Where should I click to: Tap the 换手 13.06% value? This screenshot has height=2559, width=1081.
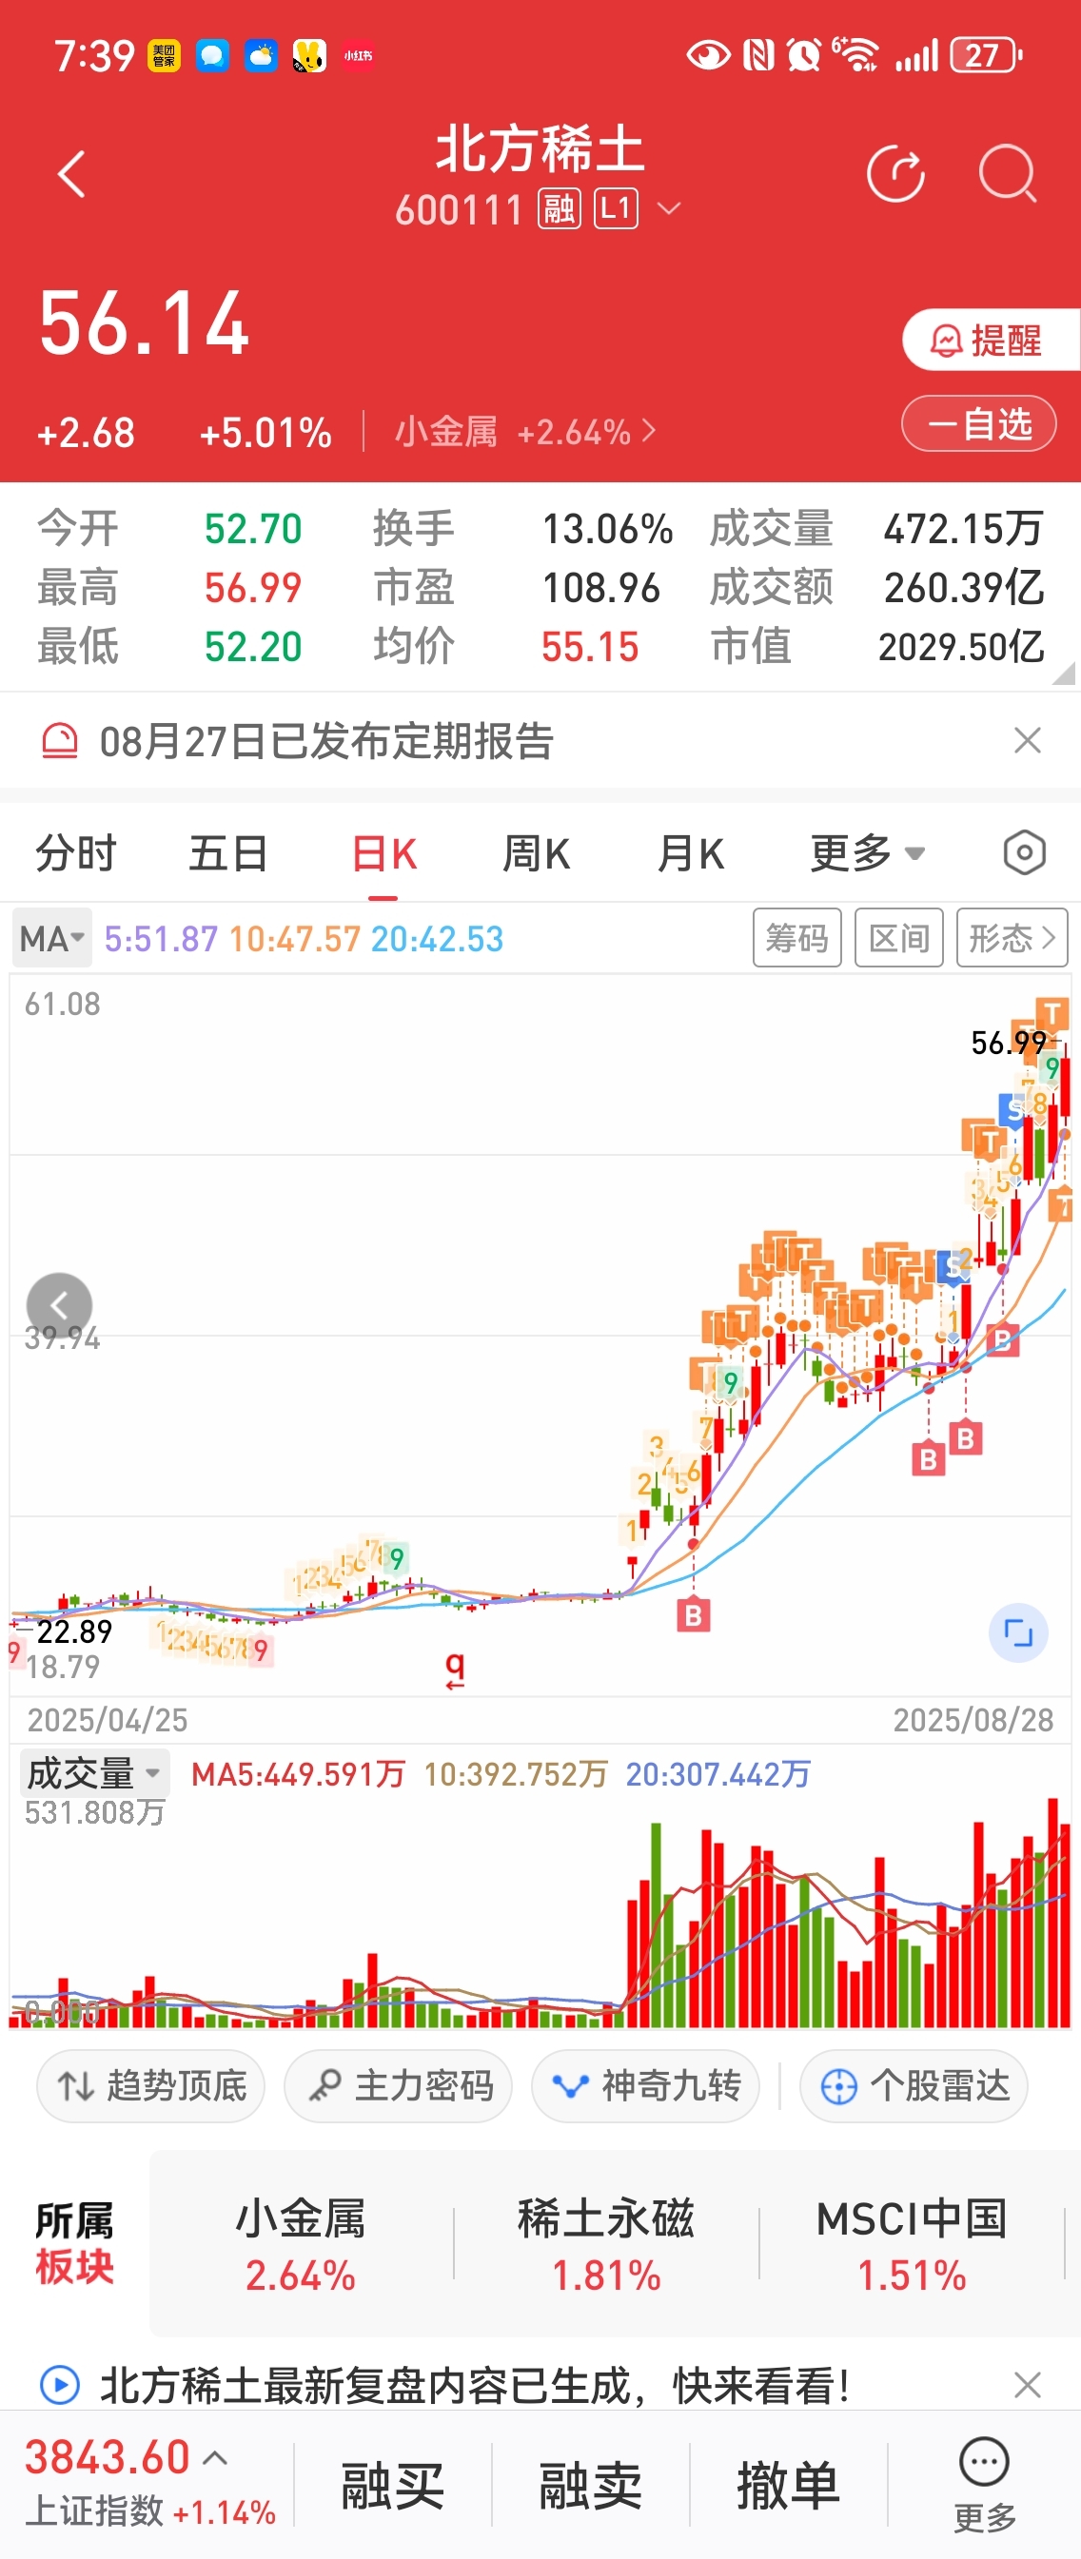(x=607, y=529)
